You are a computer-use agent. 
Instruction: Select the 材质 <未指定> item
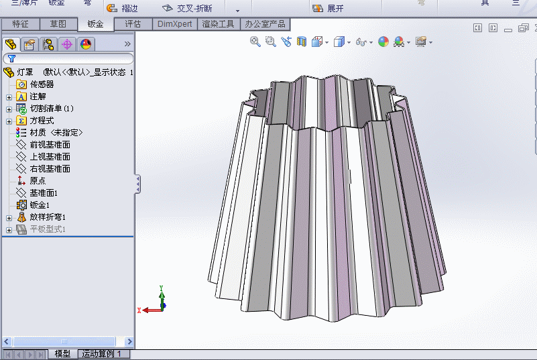[x=50, y=133]
